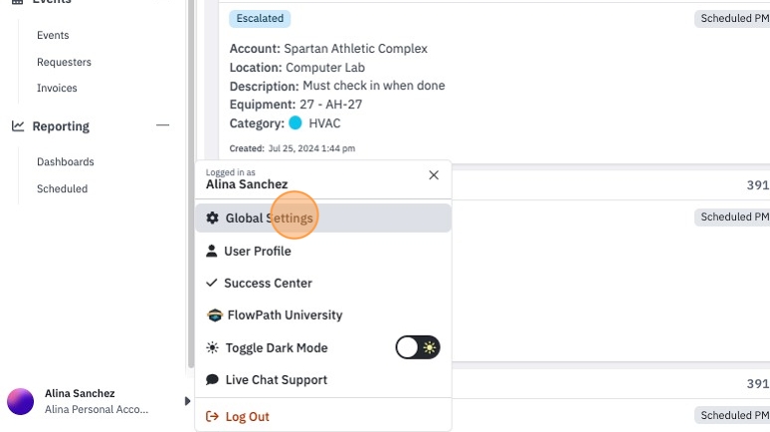Click the blue HVAC category color dot
This screenshot has width=770, height=432.
tap(295, 122)
